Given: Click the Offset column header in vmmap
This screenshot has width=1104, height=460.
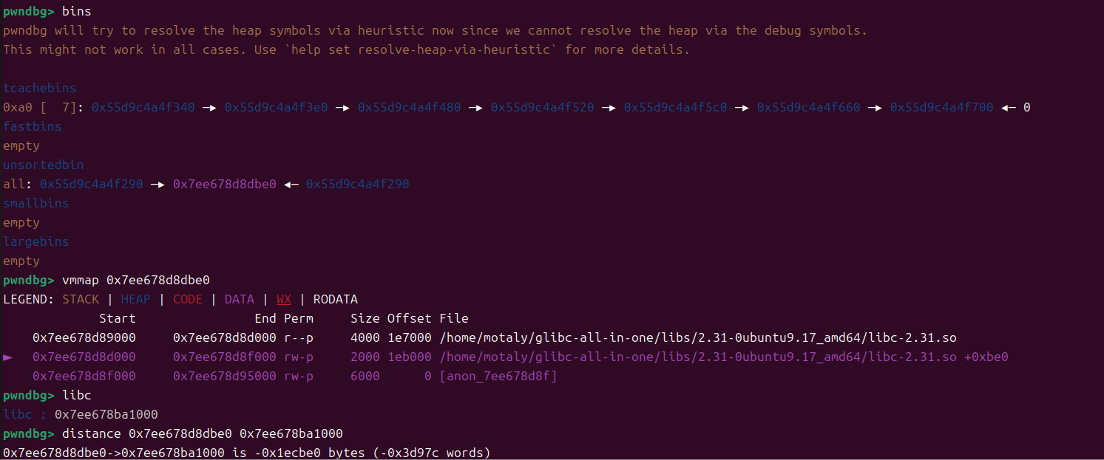Looking at the screenshot, I should coord(409,319).
